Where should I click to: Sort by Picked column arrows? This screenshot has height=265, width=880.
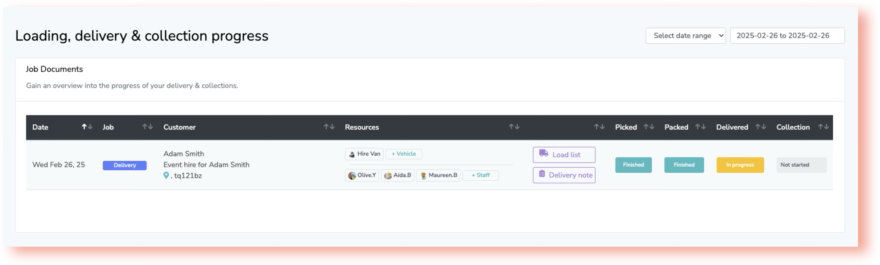coord(649,127)
